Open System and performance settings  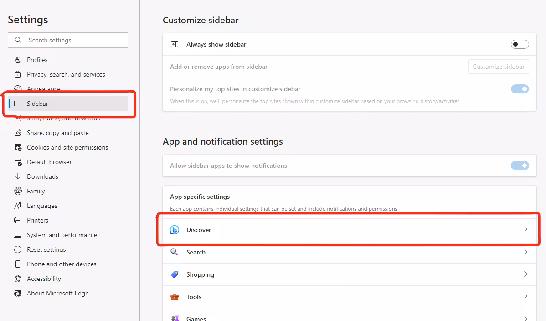(68, 235)
